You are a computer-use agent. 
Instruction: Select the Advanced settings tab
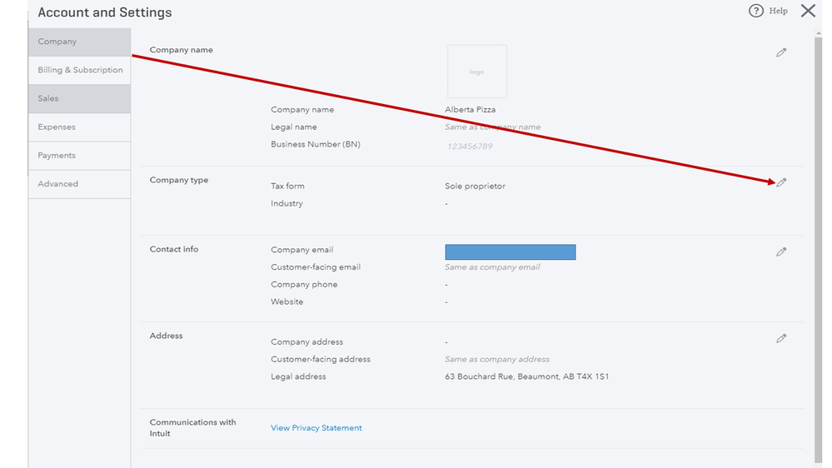79,184
